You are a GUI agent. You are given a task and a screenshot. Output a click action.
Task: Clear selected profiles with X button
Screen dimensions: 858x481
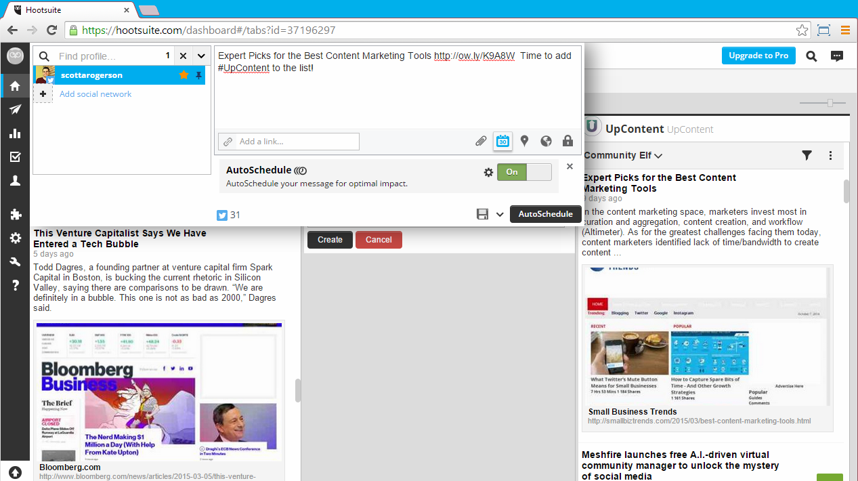[x=183, y=56]
